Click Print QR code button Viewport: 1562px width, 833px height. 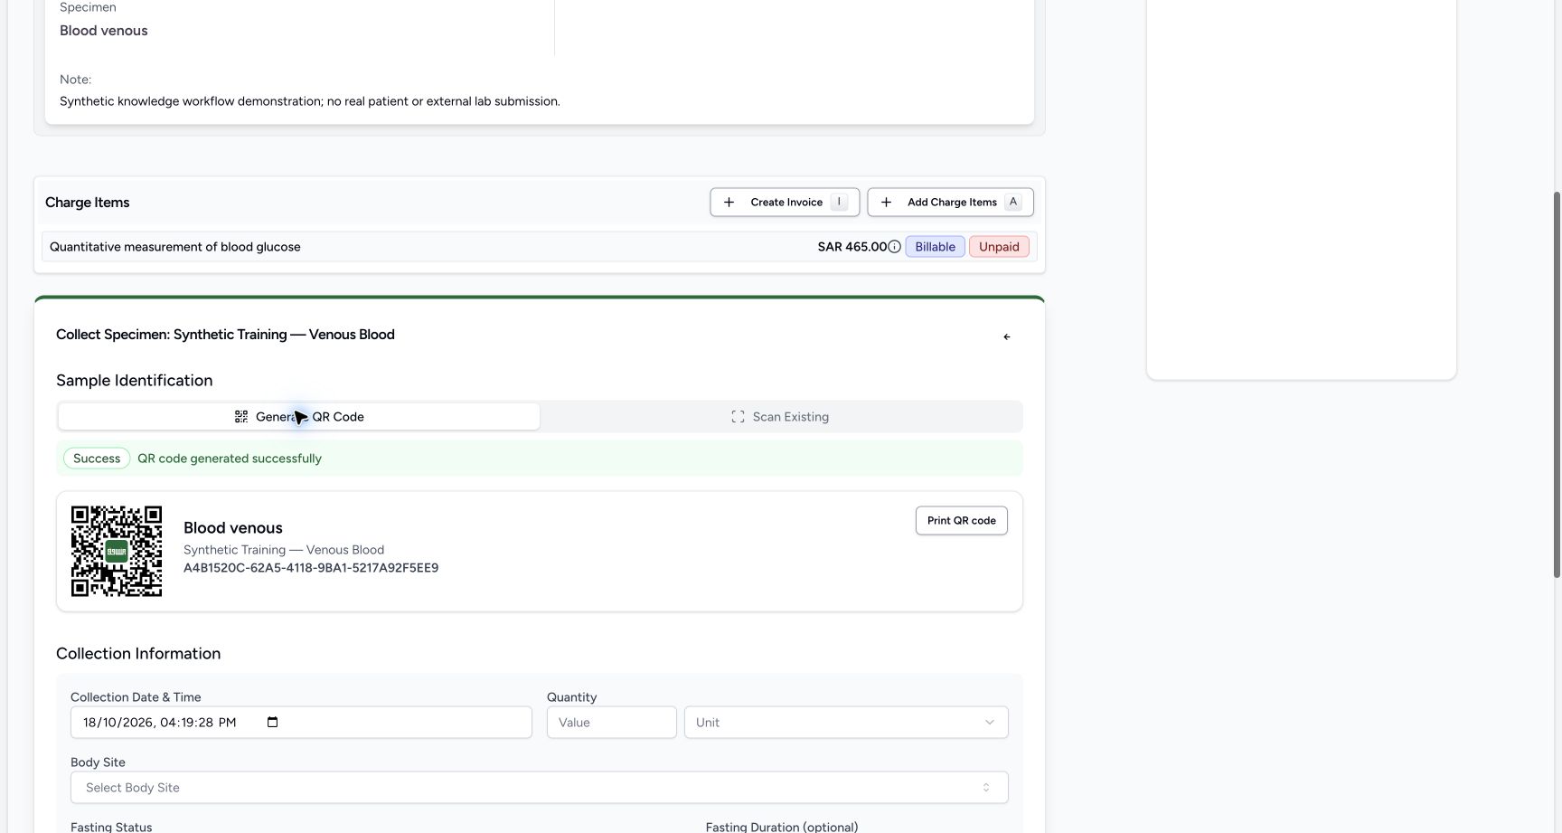coord(961,521)
